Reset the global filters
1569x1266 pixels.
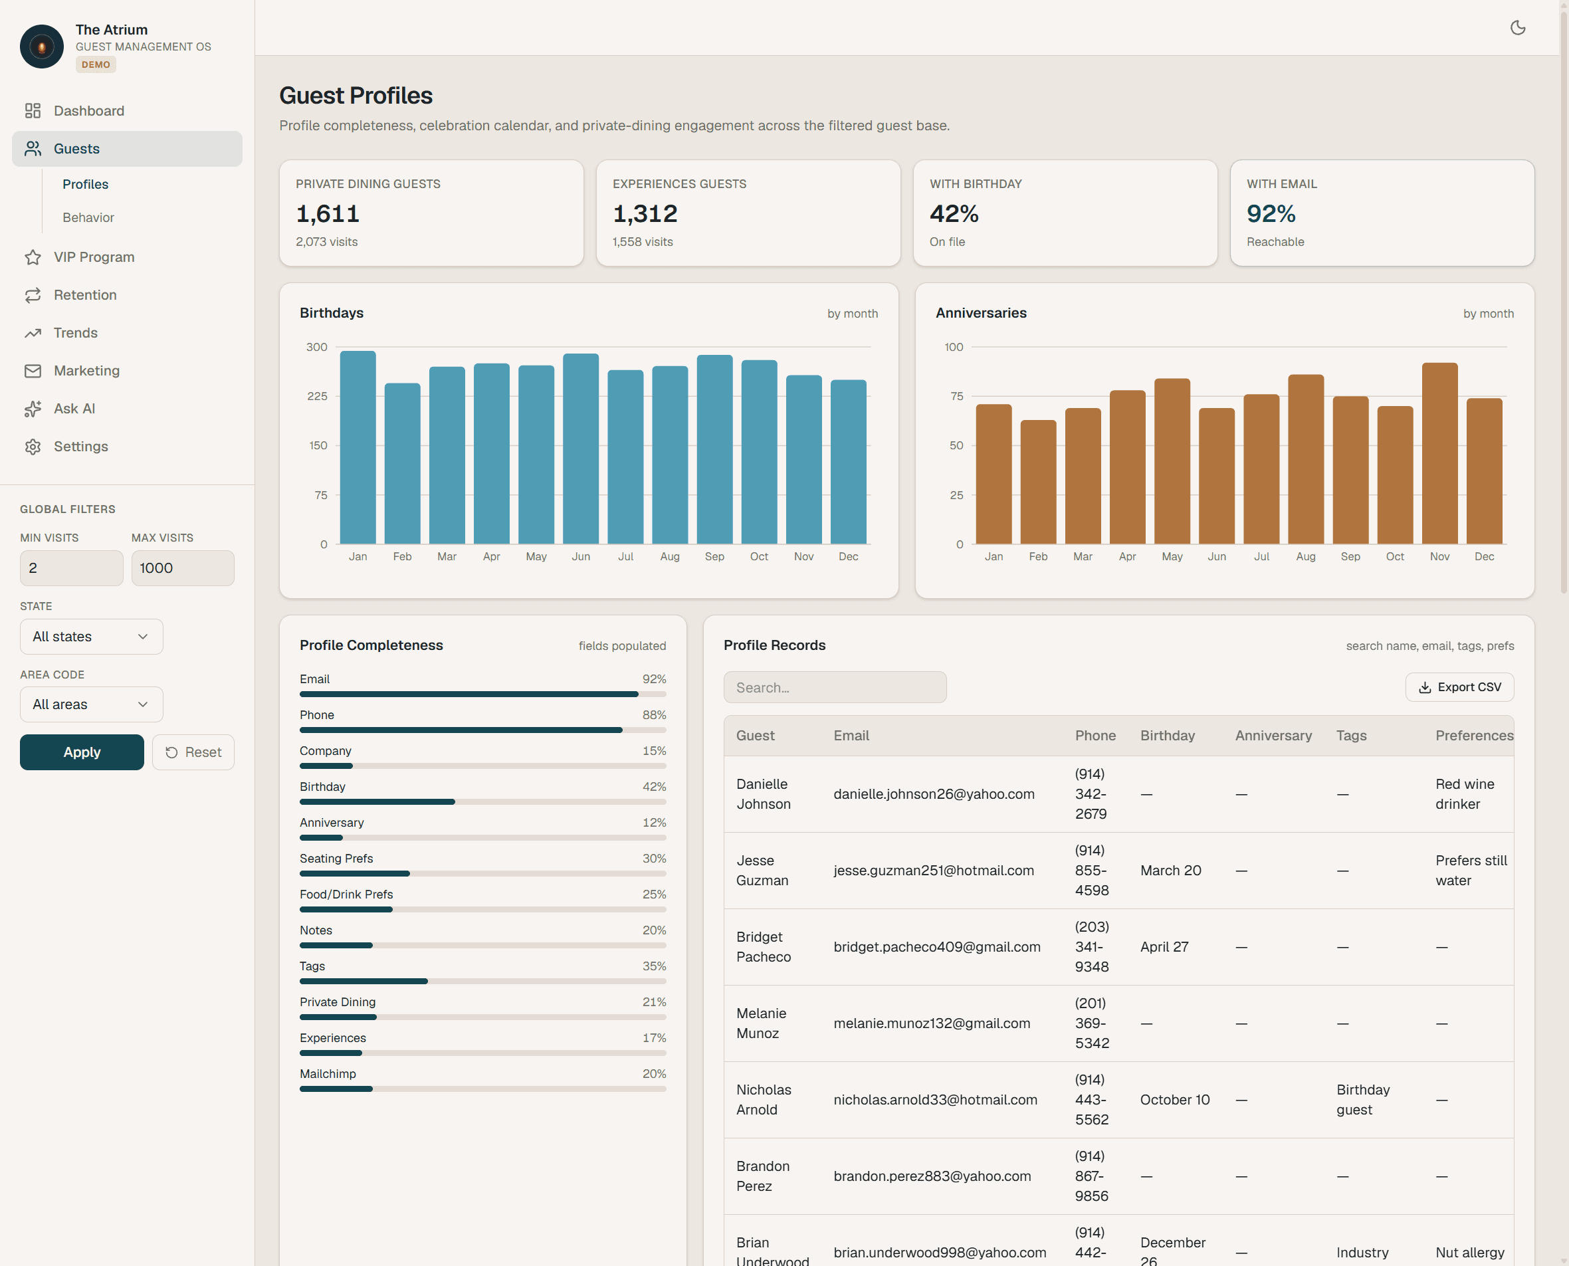pyautogui.click(x=193, y=752)
